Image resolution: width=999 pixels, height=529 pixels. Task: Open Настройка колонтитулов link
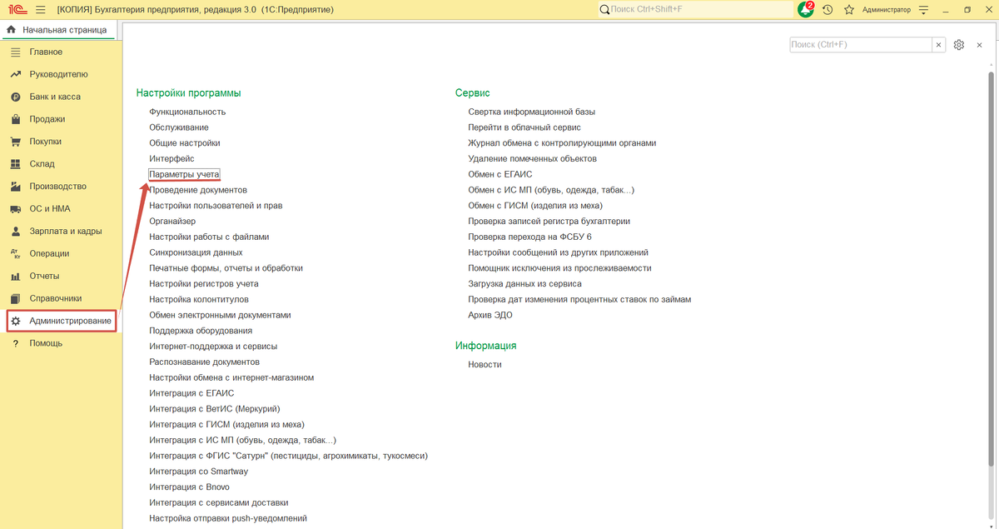point(199,299)
